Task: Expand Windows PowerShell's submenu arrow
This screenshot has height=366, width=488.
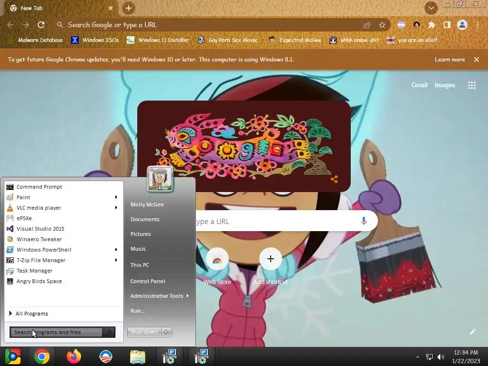Action: (x=116, y=250)
